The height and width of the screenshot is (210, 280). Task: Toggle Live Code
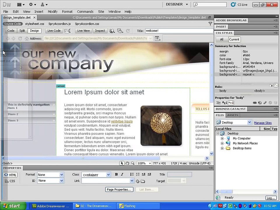coord(54,31)
